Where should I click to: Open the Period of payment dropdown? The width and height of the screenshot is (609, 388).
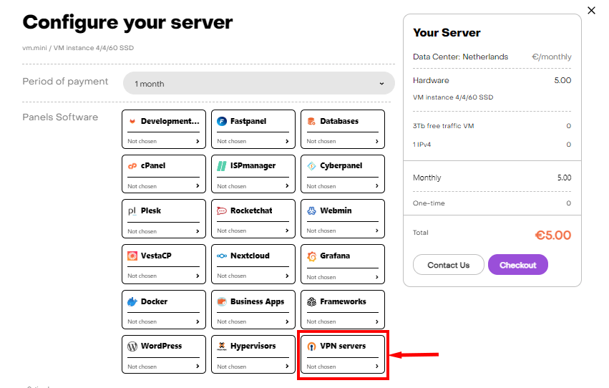tap(258, 83)
